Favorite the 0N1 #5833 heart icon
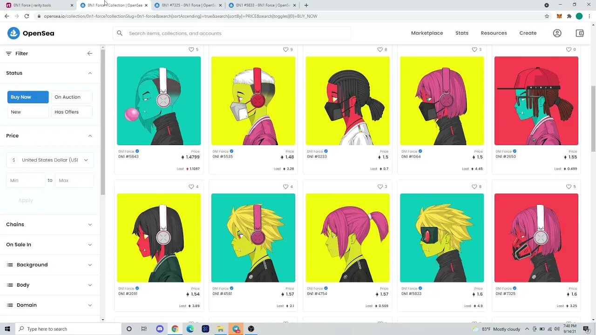The width and height of the screenshot is (596, 335). coord(474,187)
